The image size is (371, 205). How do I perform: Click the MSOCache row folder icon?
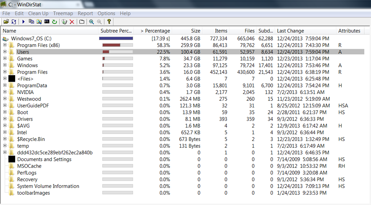coord(12,166)
